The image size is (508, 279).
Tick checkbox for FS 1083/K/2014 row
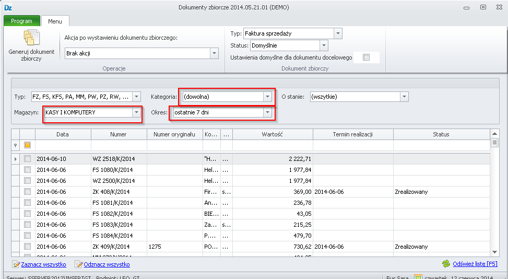(27, 225)
